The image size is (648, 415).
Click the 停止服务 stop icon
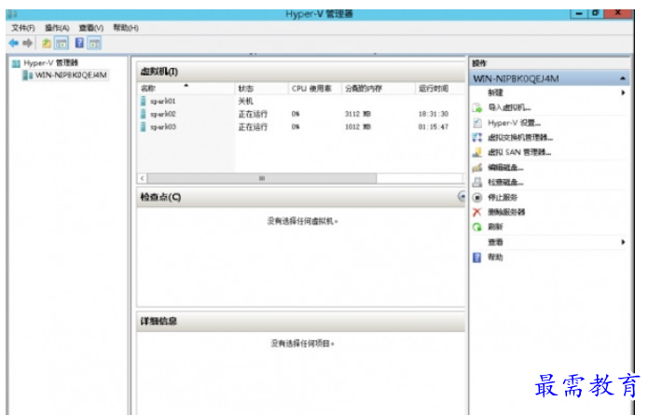(477, 198)
